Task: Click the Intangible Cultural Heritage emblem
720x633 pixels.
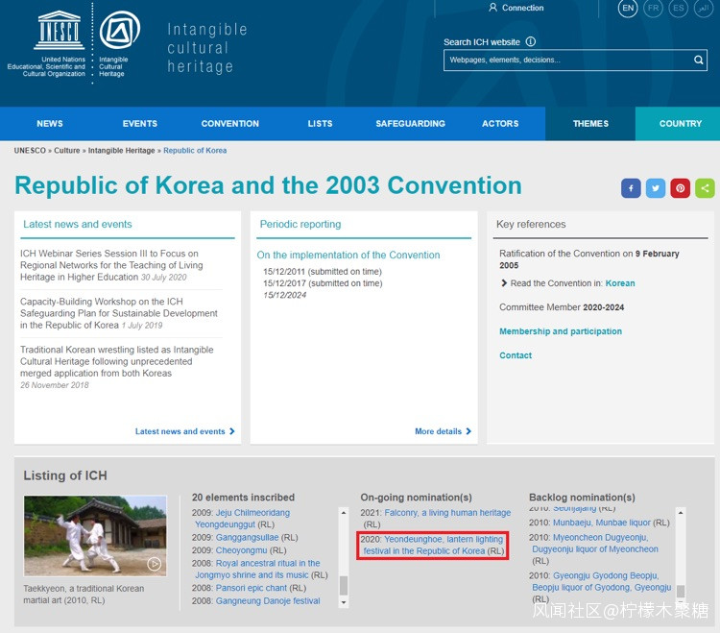Action: click(119, 31)
